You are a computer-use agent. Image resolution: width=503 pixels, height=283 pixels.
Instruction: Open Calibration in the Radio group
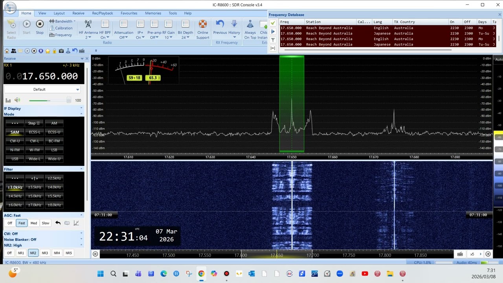[61, 28]
